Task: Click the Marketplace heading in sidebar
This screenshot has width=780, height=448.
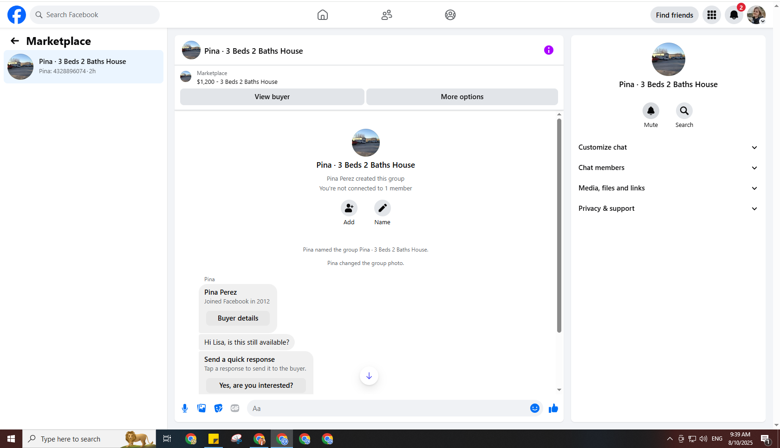Action: 58,41
